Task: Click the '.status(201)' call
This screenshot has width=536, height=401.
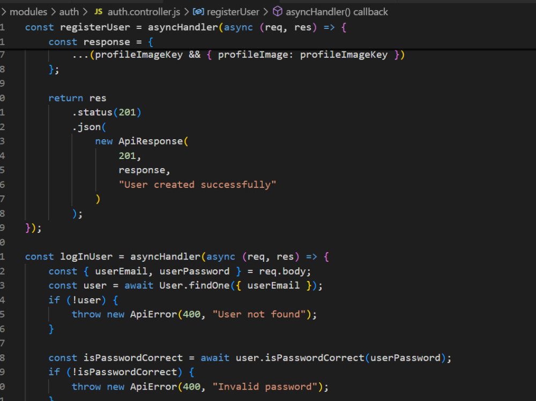Action: 107,112
